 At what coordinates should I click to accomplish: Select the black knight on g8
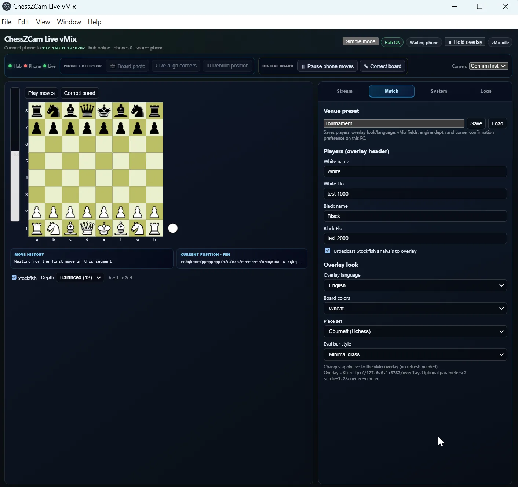pyautogui.click(x=138, y=111)
